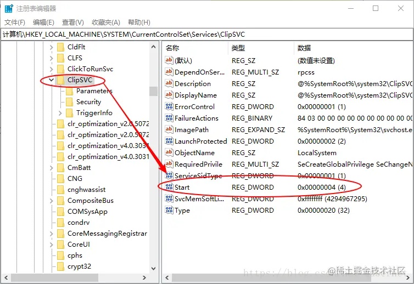Expand the ClickToRunSvc key

[x=52, y=69]
